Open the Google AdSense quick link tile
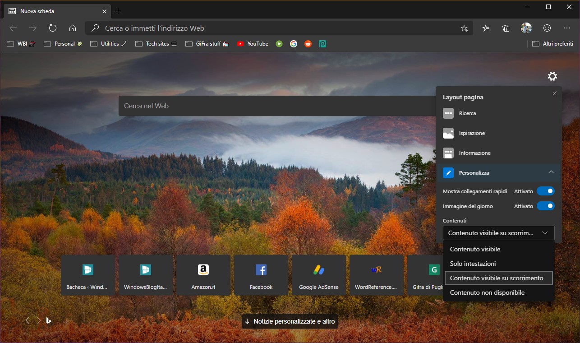This screenshot has width=580, height=343. click(x=319, y=275)
